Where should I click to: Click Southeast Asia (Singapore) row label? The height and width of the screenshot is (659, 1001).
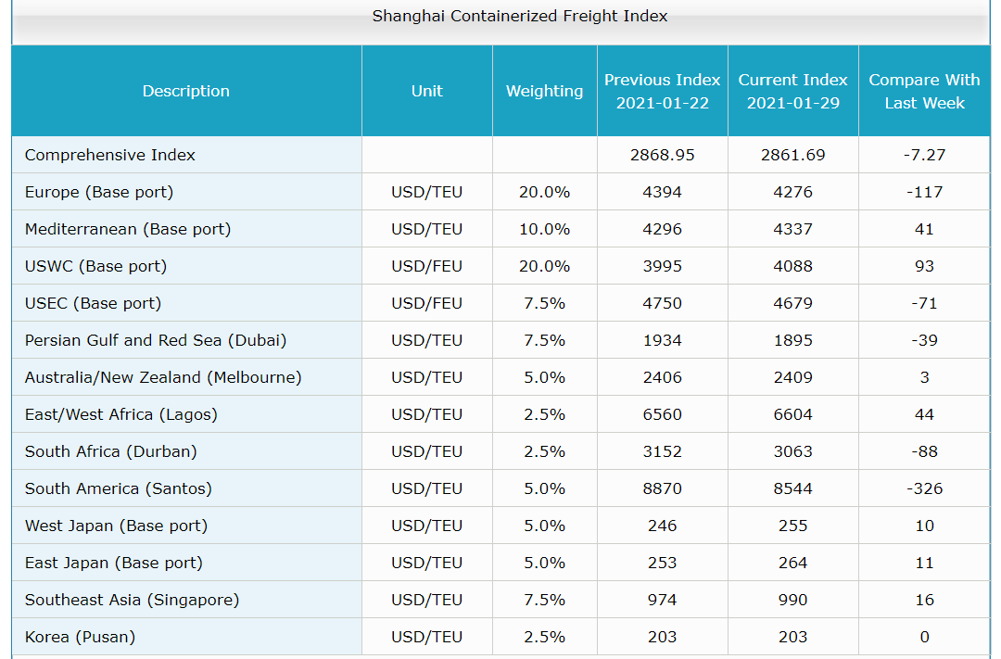pos(132,600)
